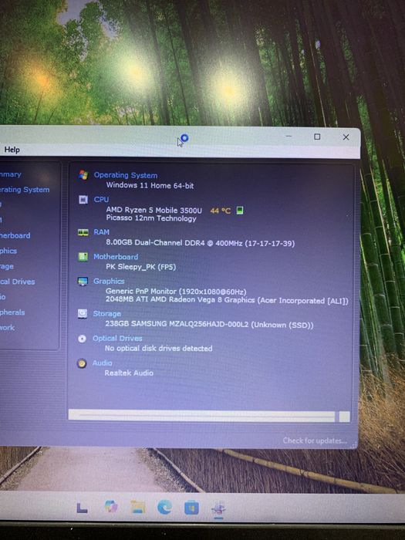Select Operating System in the sidebar

tap(25, 190)
